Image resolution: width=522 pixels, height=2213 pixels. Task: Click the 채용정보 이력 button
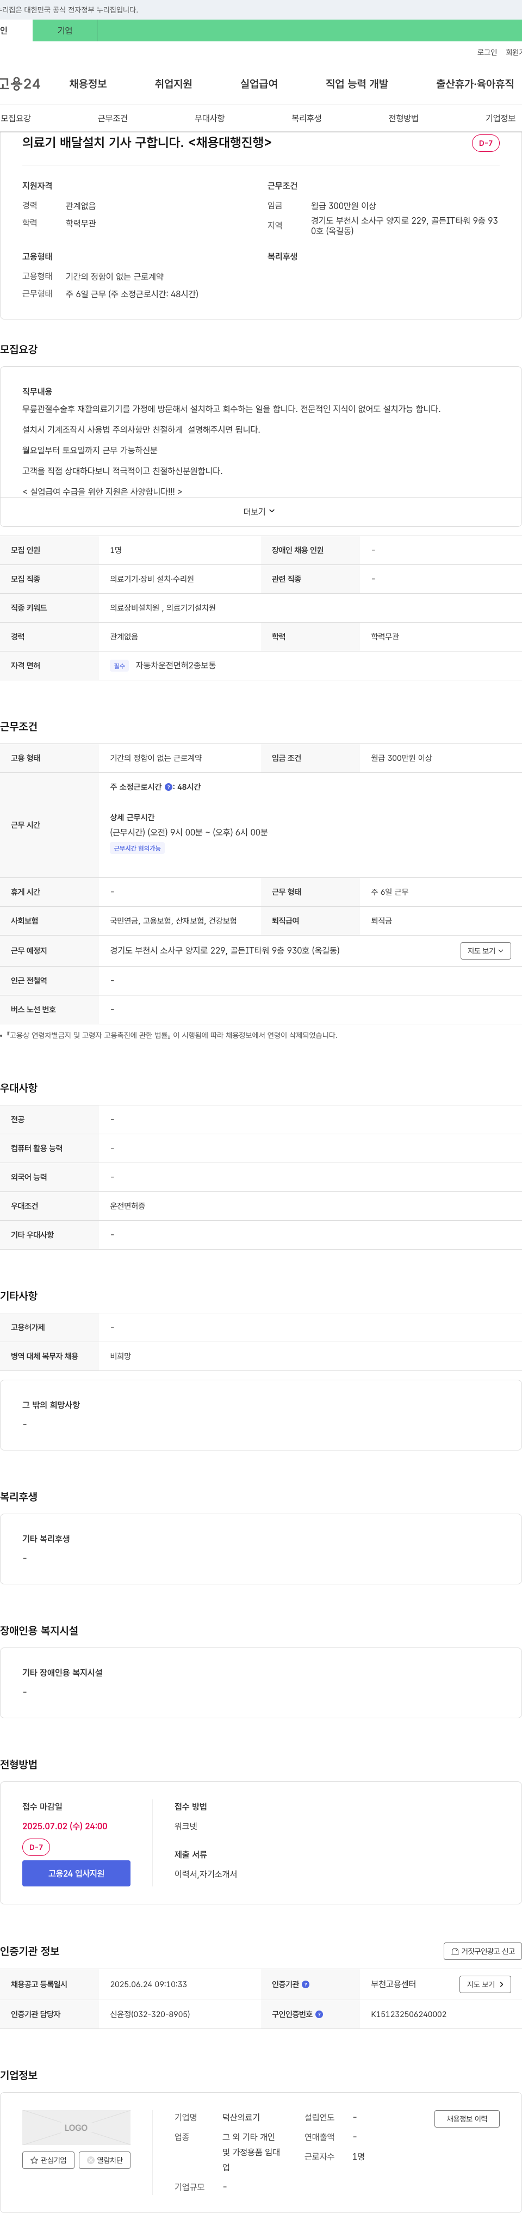coord(466,2119)
